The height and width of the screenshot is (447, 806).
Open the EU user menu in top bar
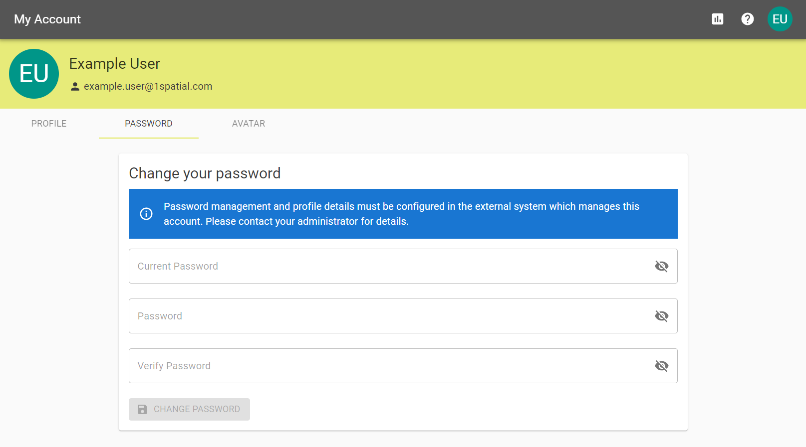[780, 19]
